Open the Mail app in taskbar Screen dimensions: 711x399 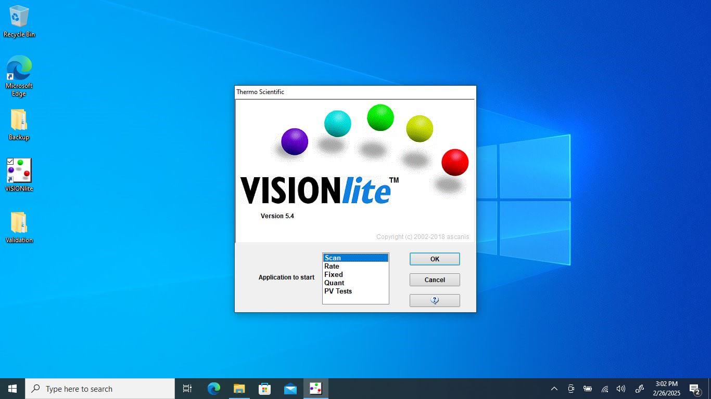click(290, 389)
